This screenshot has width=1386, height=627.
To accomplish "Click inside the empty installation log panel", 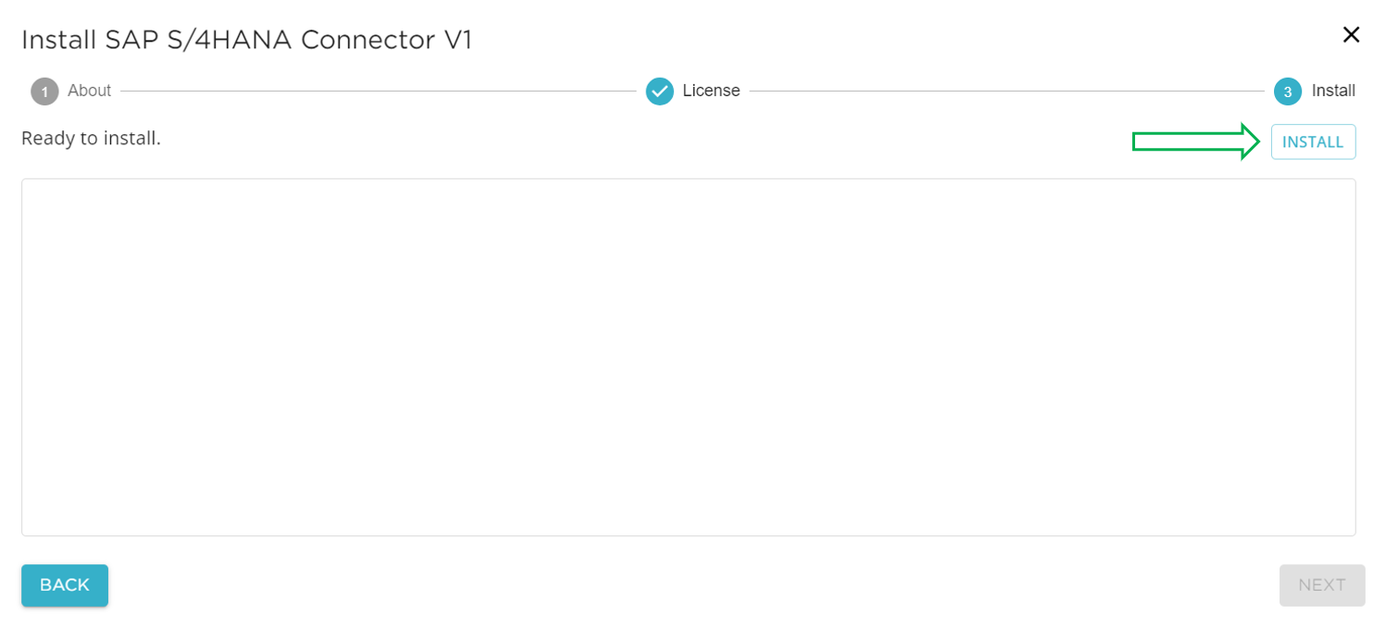I will (693, 357).
